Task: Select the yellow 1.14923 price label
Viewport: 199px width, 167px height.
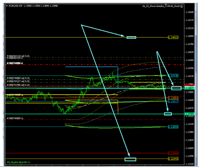Action: [x=173, y=37]
